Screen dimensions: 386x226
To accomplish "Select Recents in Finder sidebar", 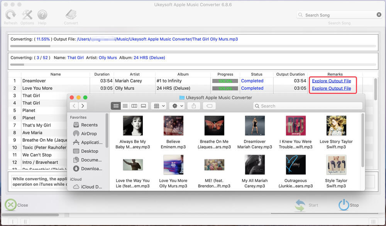I will (89, 125).
